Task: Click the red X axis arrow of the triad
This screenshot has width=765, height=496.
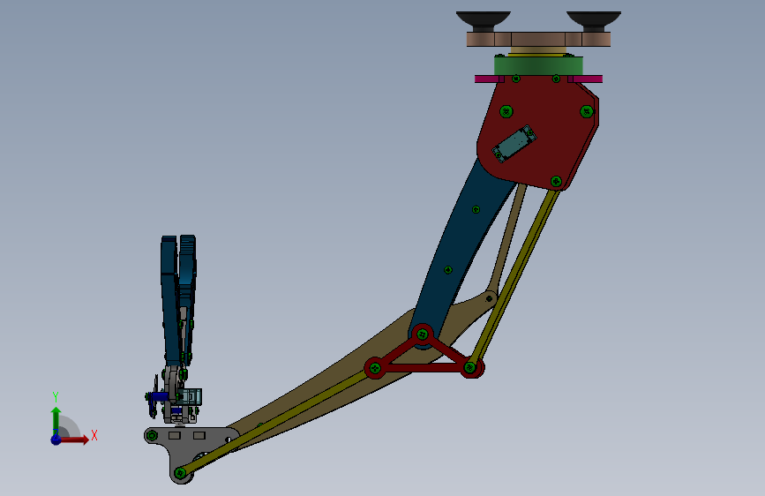Action: pyautogui.click(x=74, y=440)
